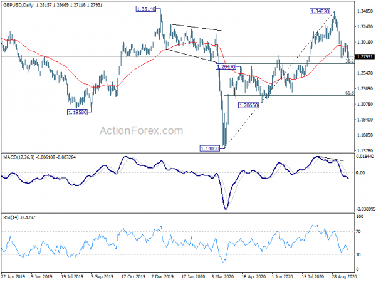The width and height of the screenshot is (376, 282).
Task: Click the 1.20780 price axis value
Action: click(365, 104)
